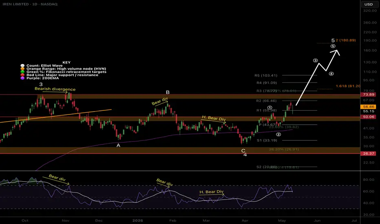Click the Nov date label
This screenshot has width=380, height=224.
pos(65,221)
